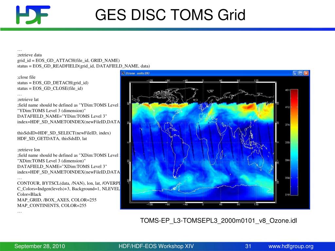Close the Ozone units:DU window

(306, 73)
